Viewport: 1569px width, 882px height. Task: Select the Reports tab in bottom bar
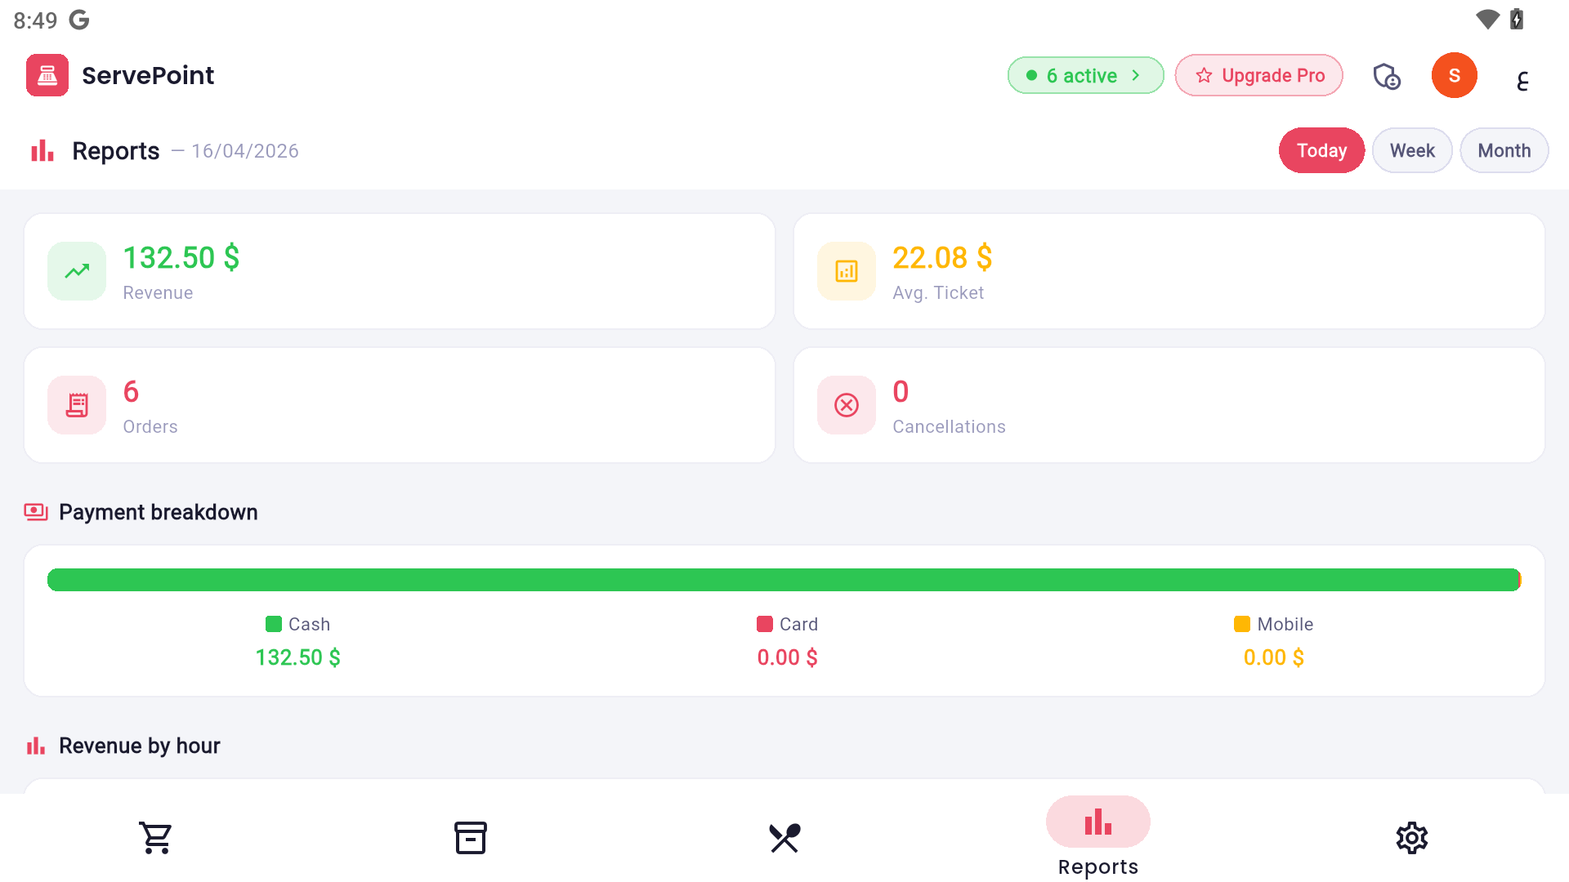[x=1097, y=837]
